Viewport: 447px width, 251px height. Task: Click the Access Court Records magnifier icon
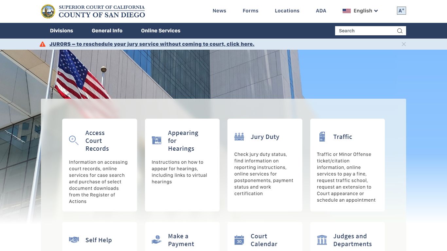74,140
